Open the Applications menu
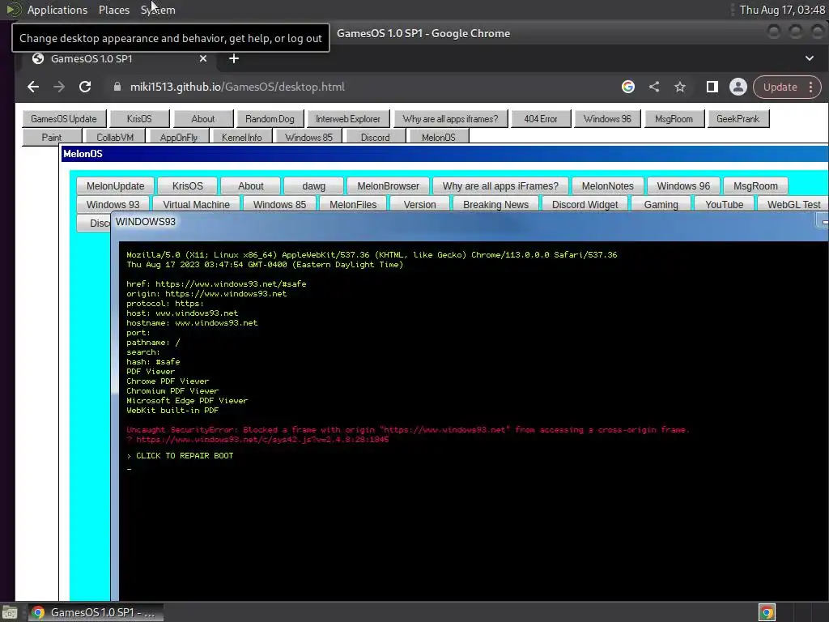This screenshot has width=829, height=622. 57,10
